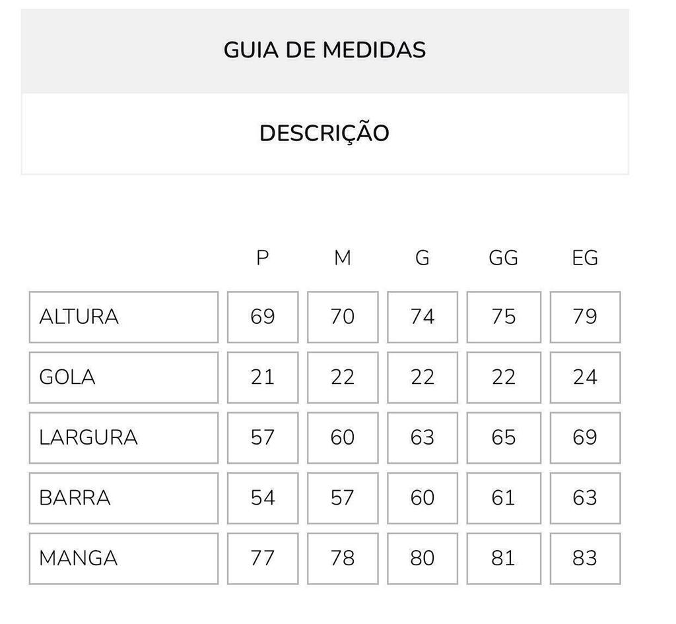The width and height of the screenshot is (676, 624).
Task: Select the MANGA row label
Action: (123, 559)
